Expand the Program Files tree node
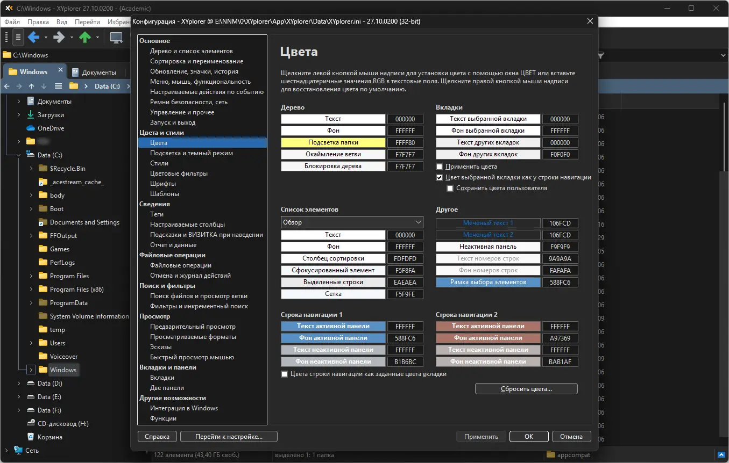The image size is (729, 463). point(31,276)
